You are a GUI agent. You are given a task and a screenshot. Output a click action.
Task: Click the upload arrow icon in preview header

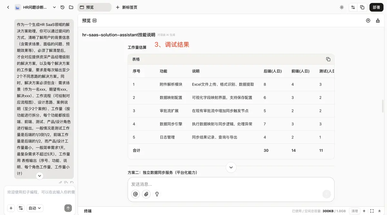tap(368, 21)
